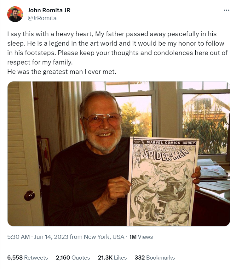Click the Quotes label text
Screen dimensions: 230x269
pos(81,257)
